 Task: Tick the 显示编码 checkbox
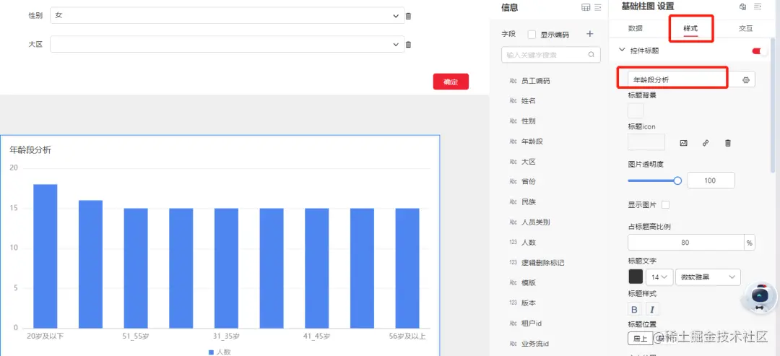point(532,35)
